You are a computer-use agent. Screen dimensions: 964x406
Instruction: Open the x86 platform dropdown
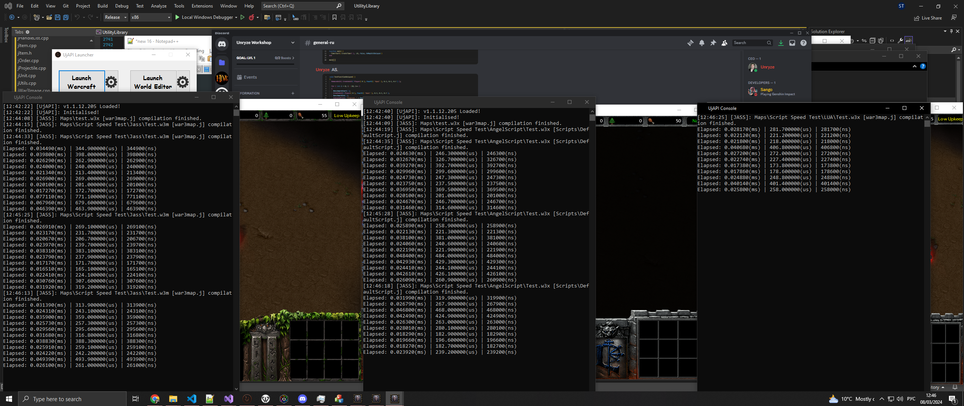tap(150, 17)
